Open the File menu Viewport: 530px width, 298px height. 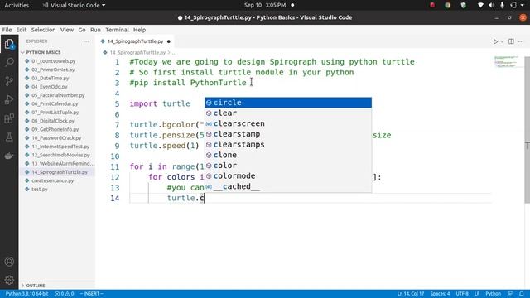tap(7, 30)
